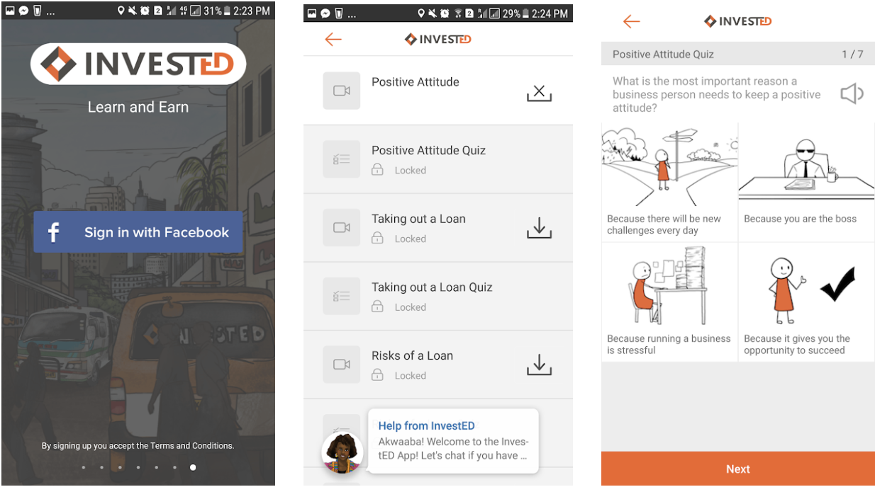Tap the last onboarding page dot
The image size is (875, 487).
click(193, 467)
